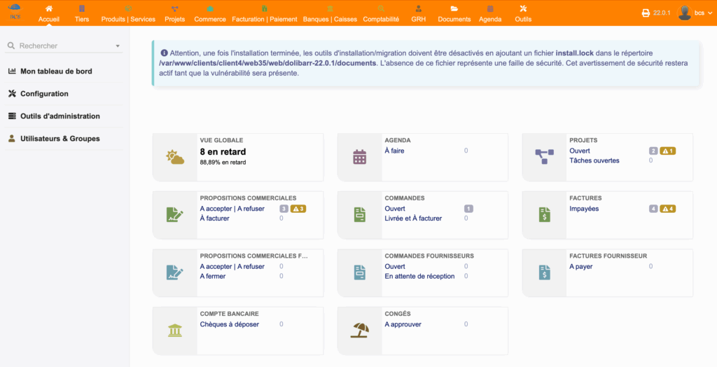Click the printer icon in top bar
Viewport: 717px width, 367px height.
646,13
